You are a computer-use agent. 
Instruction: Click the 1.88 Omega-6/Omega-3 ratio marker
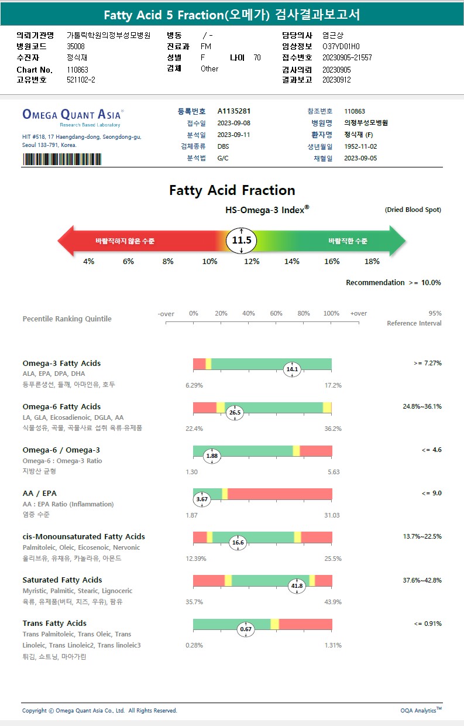coord(212,456)
